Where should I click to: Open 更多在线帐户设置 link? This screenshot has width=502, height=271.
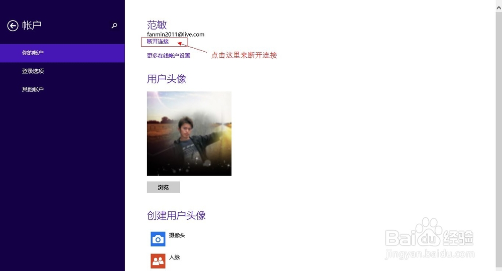[x=168, y=56]
